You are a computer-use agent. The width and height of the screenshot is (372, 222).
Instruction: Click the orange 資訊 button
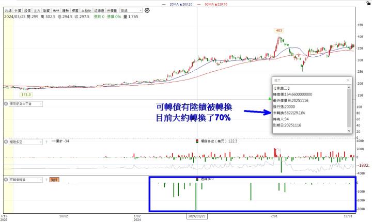pos(54,180)
